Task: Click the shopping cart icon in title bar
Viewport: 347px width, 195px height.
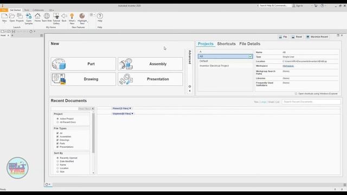Action: point(316,6)
